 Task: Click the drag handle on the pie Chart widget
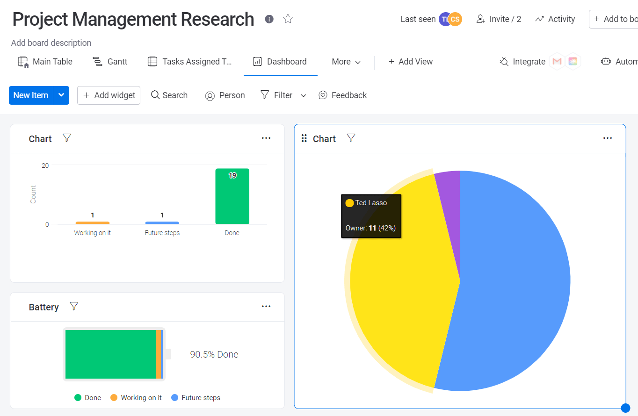(304, 138)
